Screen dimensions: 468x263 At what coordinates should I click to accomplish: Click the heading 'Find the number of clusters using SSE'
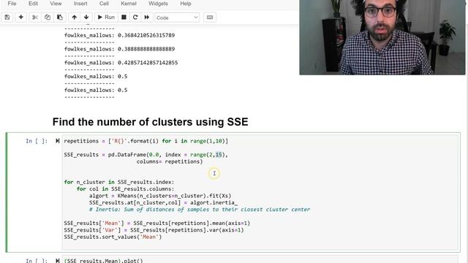tap(150, 122)
